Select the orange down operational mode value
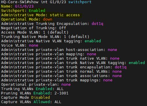 coord(48,19)
